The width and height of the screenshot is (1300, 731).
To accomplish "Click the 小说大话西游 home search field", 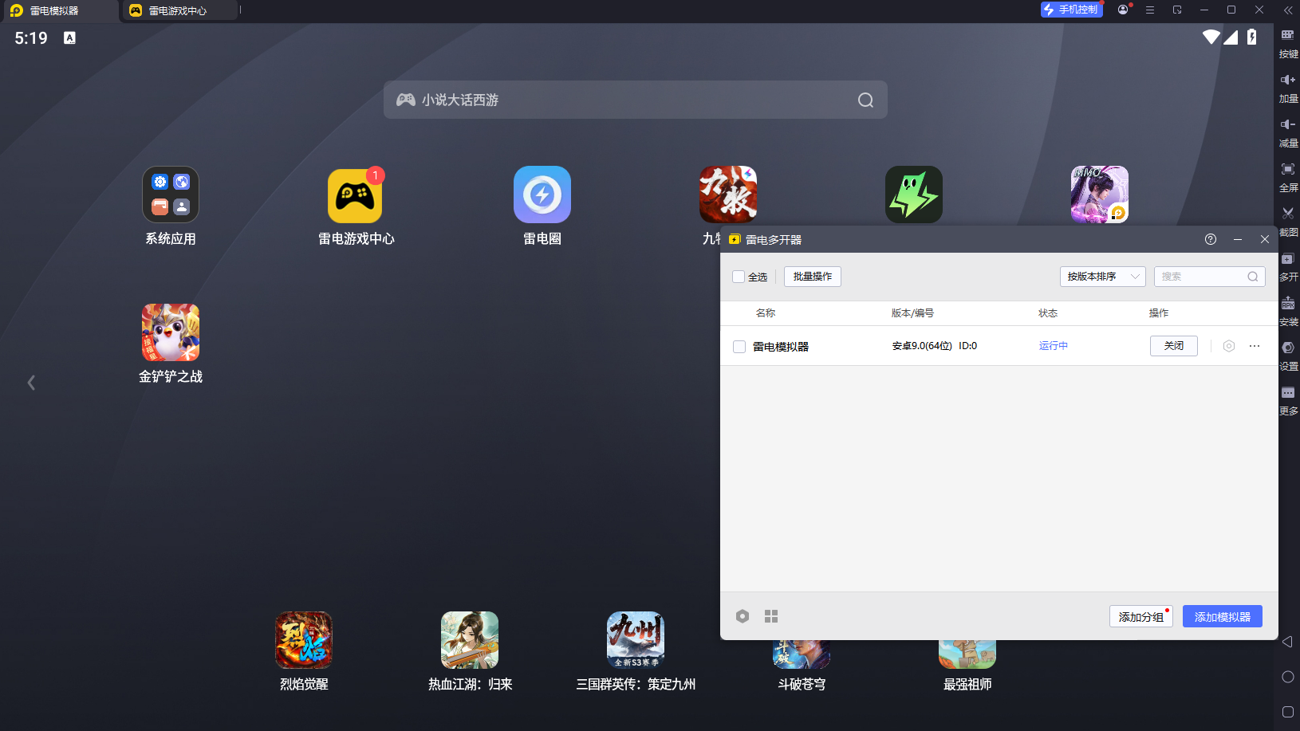I will coord(636,100).
